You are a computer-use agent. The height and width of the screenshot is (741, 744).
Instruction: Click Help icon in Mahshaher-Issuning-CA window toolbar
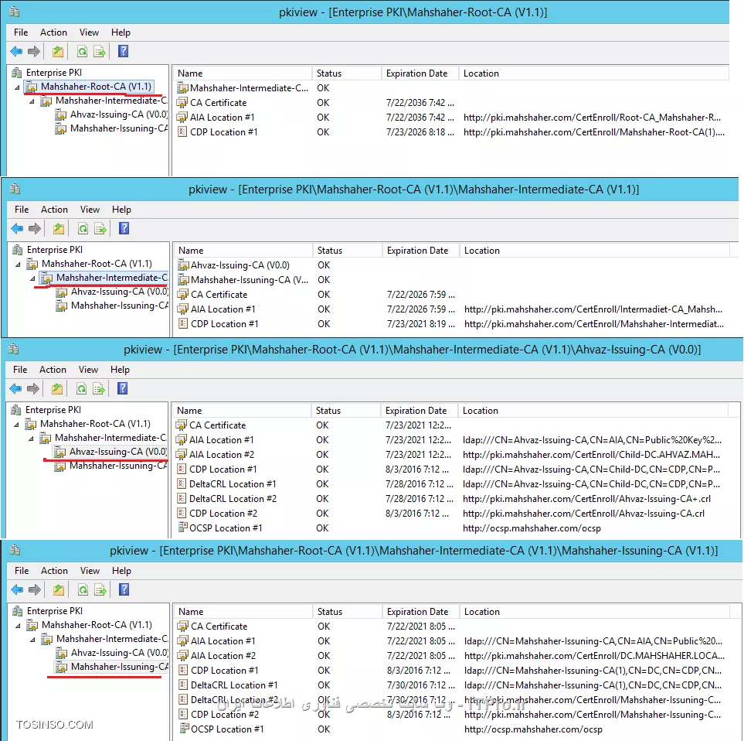[x=124, y=589]
